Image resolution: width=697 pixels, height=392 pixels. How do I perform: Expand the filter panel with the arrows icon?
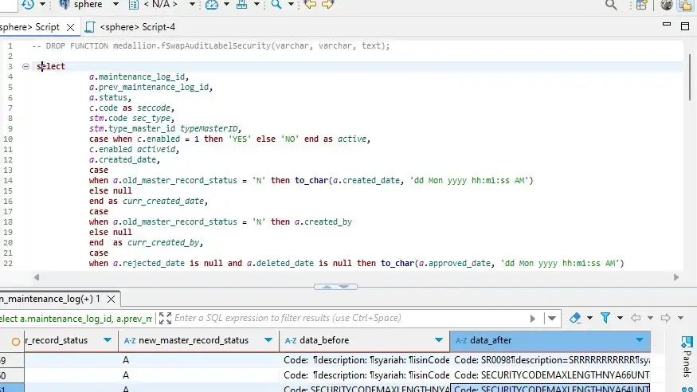(165, 318)
